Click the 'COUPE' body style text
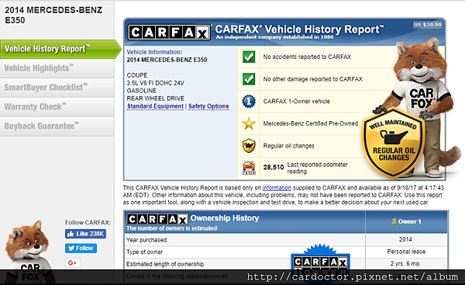This screenshot has width=465, height=285. pyautogui.click(x=137, y=75)
